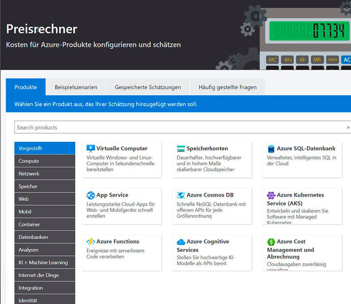This screenshot has height=304, width=351.
Task: Click 'Virtuelle Windows- und Linux-Computer' description
Action: [120, 164]
